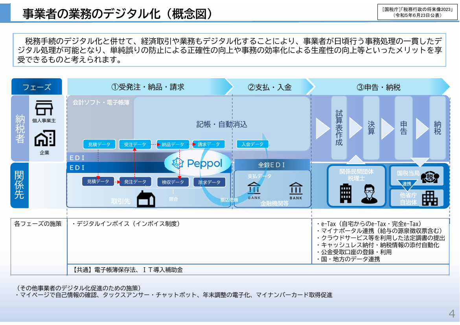Select the BANK icon directly below 支払データ

click(254, 188)
